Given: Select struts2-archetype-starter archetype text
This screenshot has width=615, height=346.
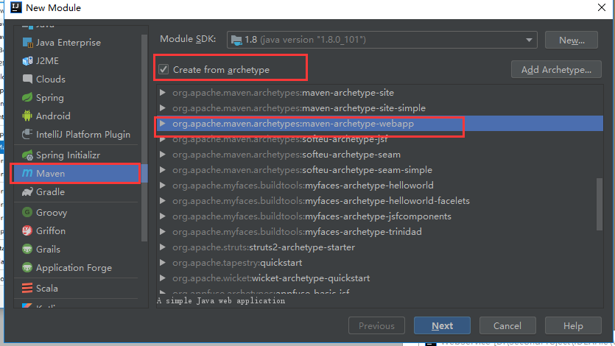Looking at the screenshot, I should click(x=264, y=247).
